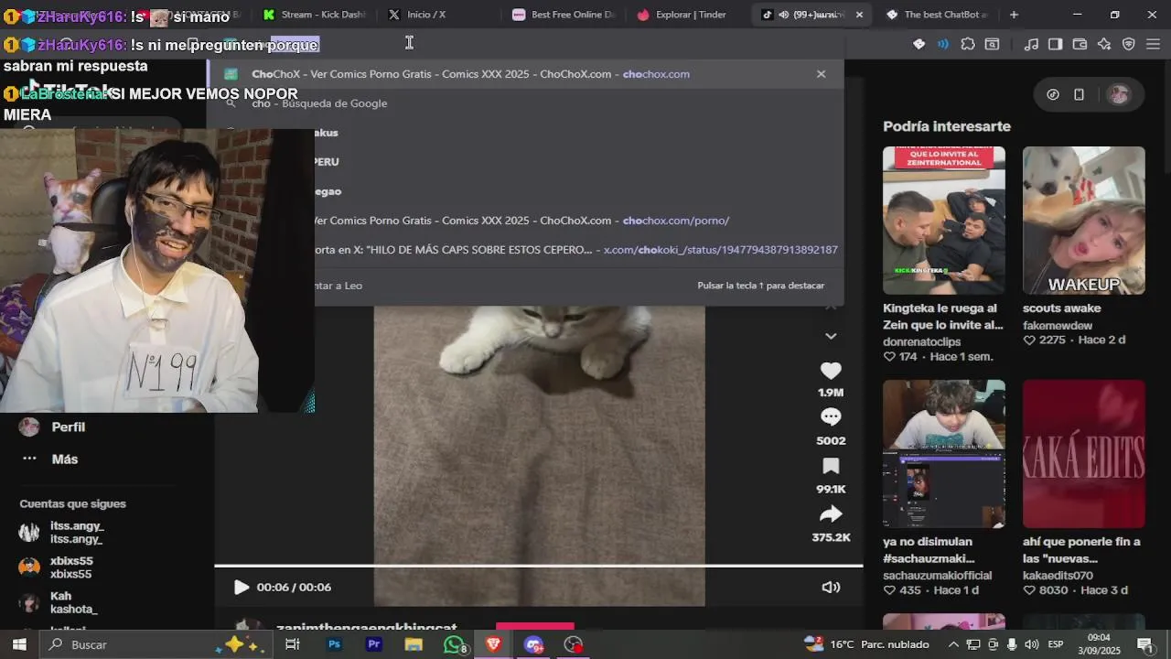Close the TikTok browser tab
This screenshot has height=659, width=1171.
pos(859,15)
